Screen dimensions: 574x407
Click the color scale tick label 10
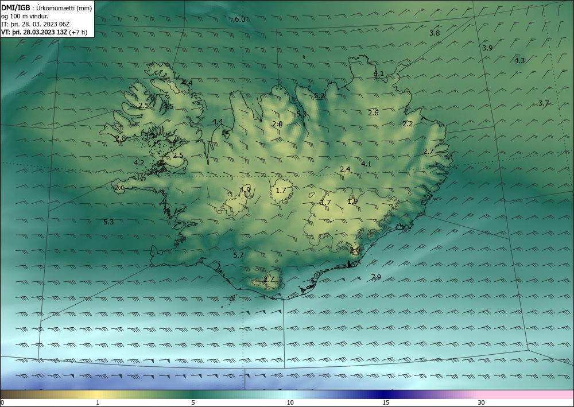pos(290,402)
